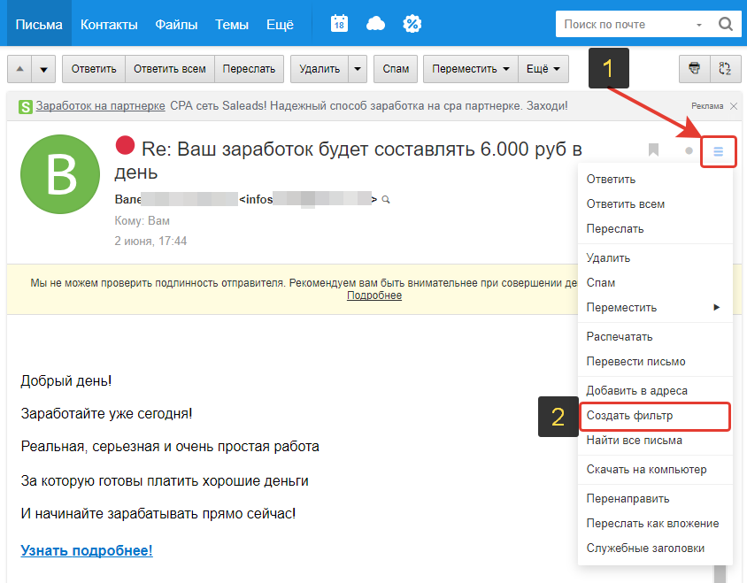
Task: Click the percent discount badge icon
Action: click(412, 24)
